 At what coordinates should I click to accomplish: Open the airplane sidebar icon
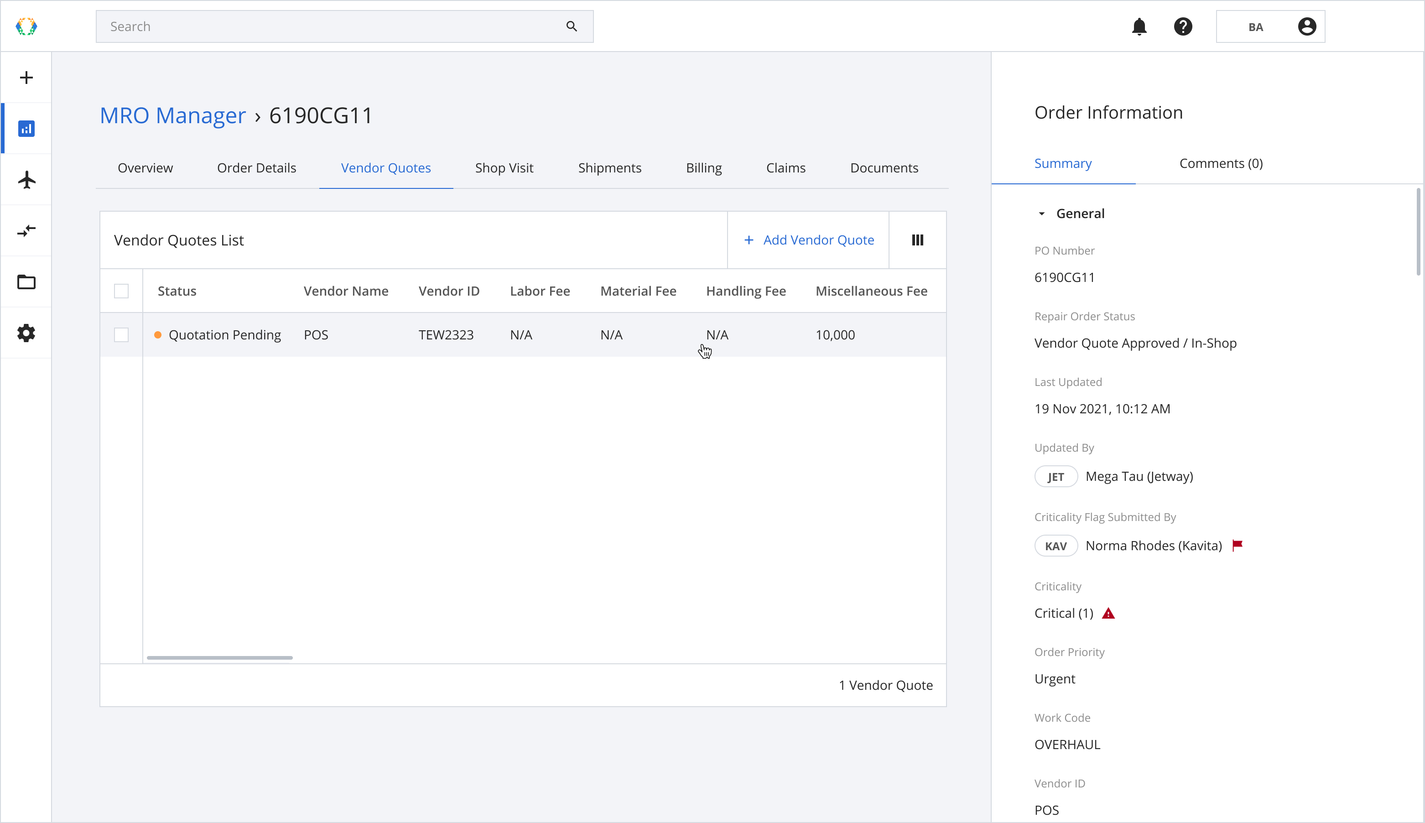point(26,180)
